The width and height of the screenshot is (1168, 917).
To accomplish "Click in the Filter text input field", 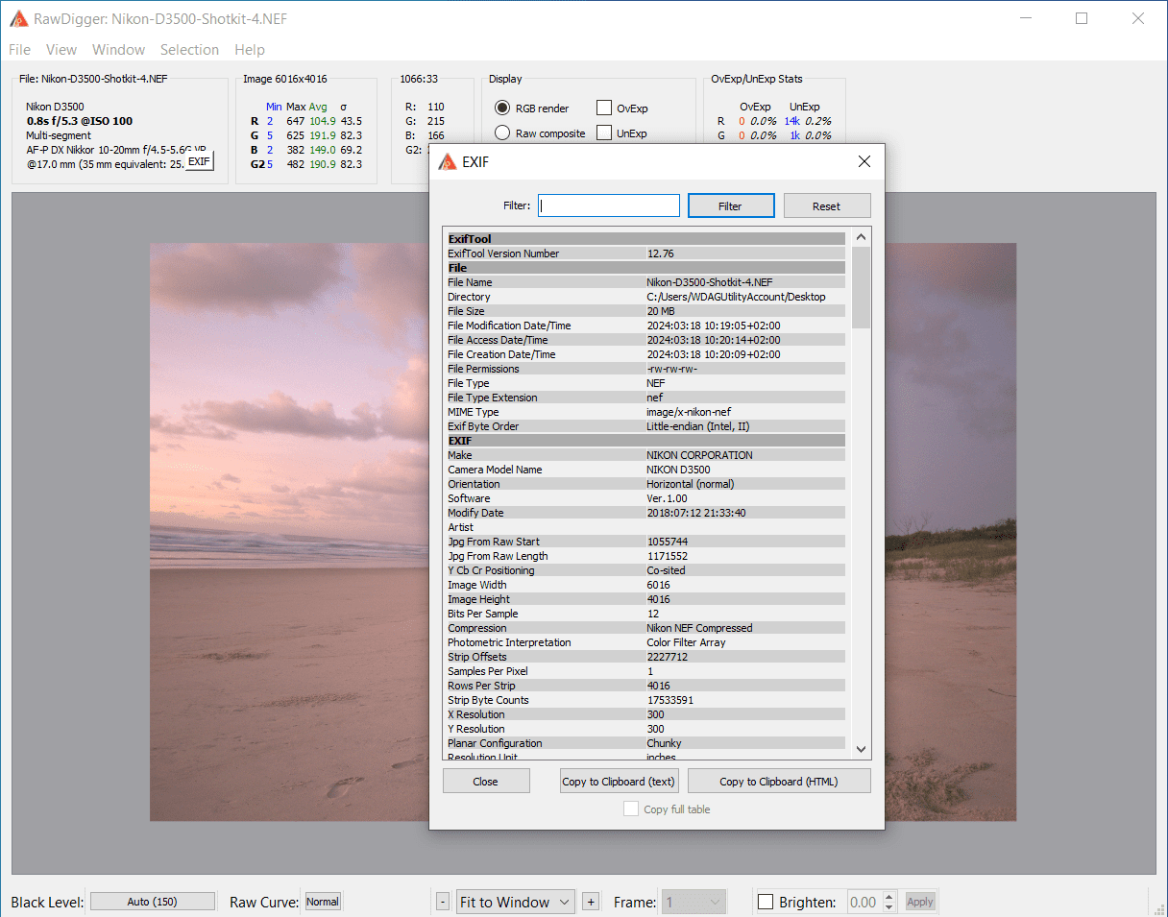I will (x=609, y=205).
